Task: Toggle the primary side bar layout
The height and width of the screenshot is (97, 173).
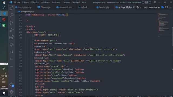Action: pos(143,2)
